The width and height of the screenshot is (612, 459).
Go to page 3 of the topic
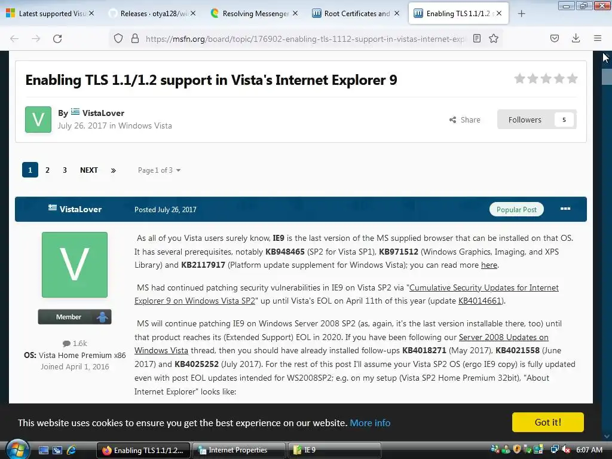[x=65, y=170]
